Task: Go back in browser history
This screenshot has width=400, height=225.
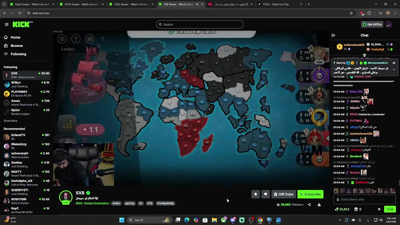Action: (4, 13)
